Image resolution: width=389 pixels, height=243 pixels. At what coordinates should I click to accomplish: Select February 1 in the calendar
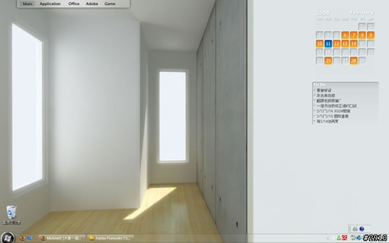pos(362,27)
